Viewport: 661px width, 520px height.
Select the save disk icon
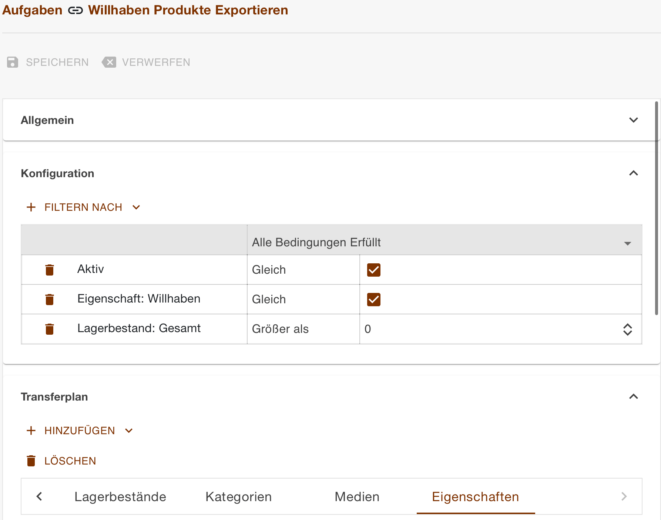pos(13,62)
